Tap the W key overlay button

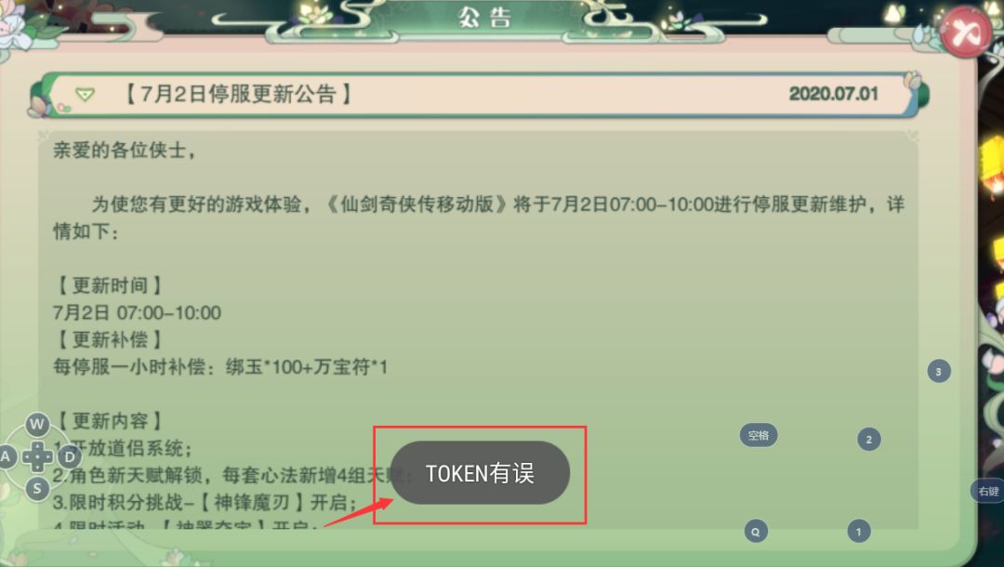click(x=37, y=424)
